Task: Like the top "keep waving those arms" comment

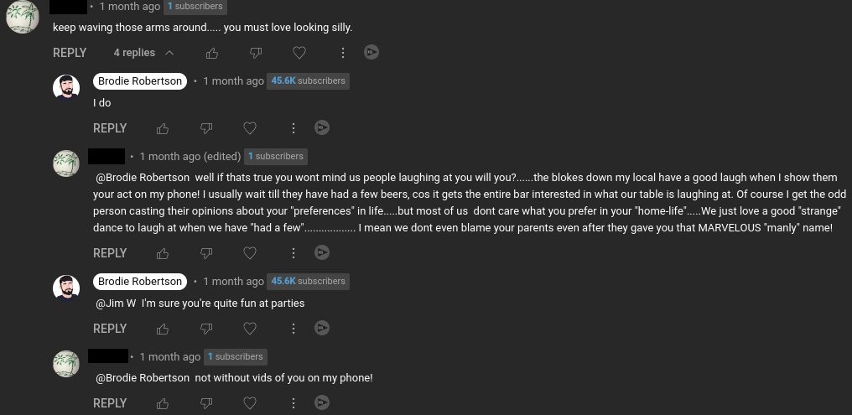Action: coord(212,53)
